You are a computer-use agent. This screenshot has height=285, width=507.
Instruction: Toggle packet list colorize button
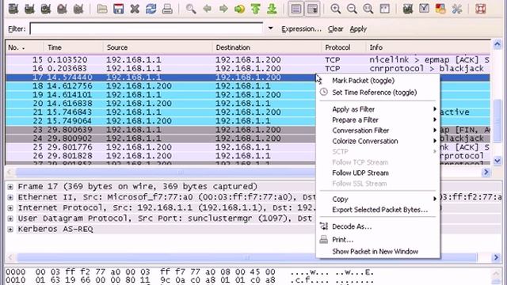295,9
